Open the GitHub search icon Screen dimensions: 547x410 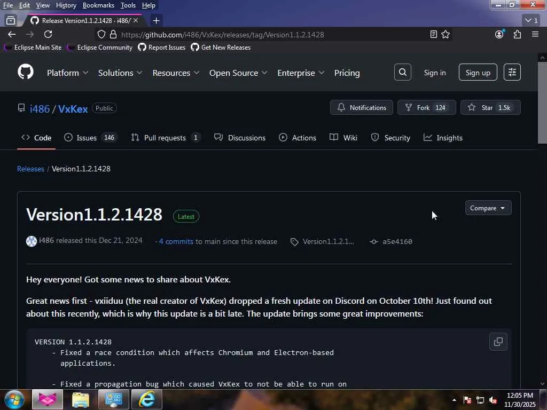click(403, 72)
